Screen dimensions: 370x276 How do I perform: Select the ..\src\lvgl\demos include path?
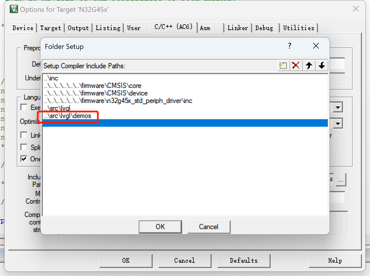[68, 116]
